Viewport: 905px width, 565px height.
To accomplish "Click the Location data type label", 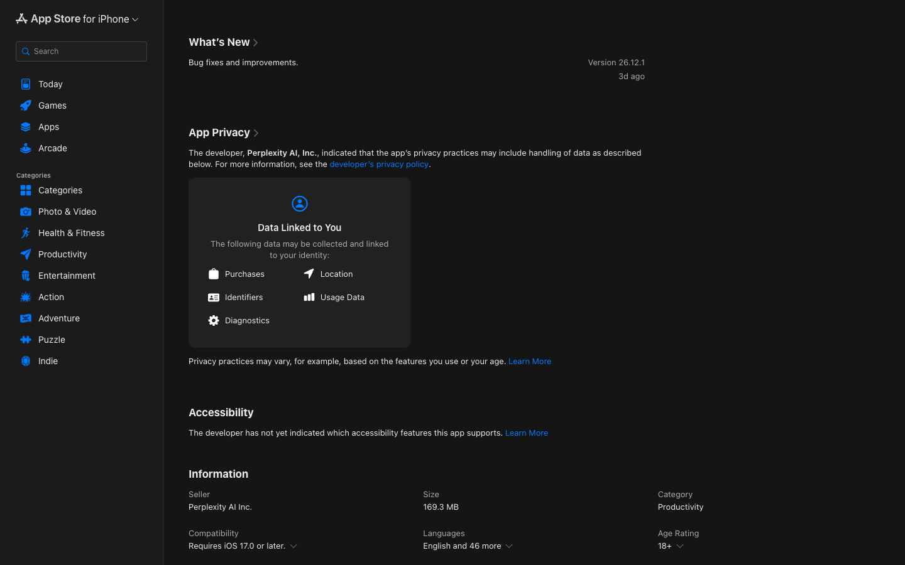I will 336,274.
